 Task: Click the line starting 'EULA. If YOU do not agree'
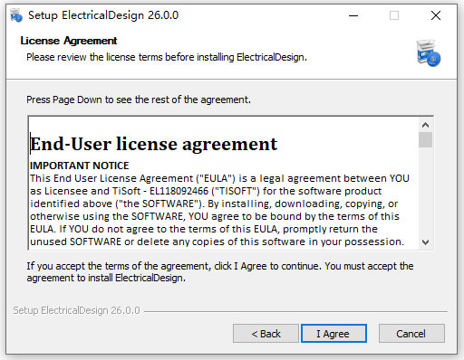click(x=204, y=229)
